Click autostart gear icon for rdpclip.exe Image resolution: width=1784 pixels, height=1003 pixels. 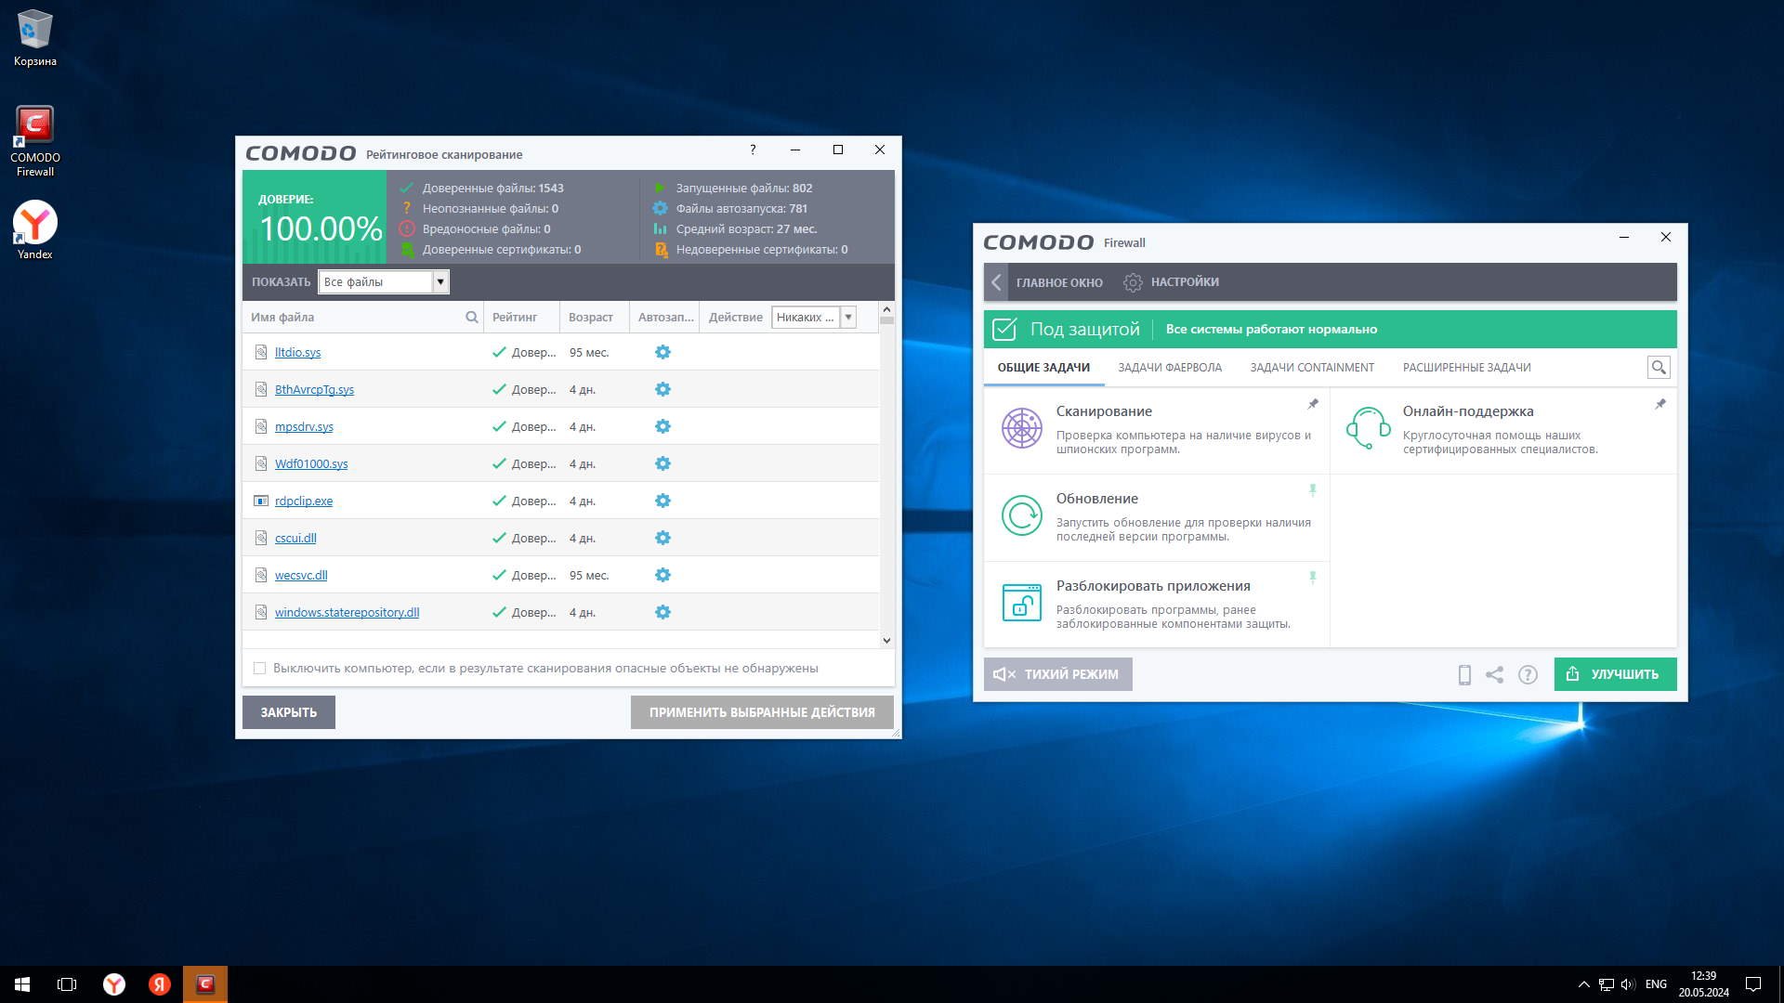coord(662,501)
